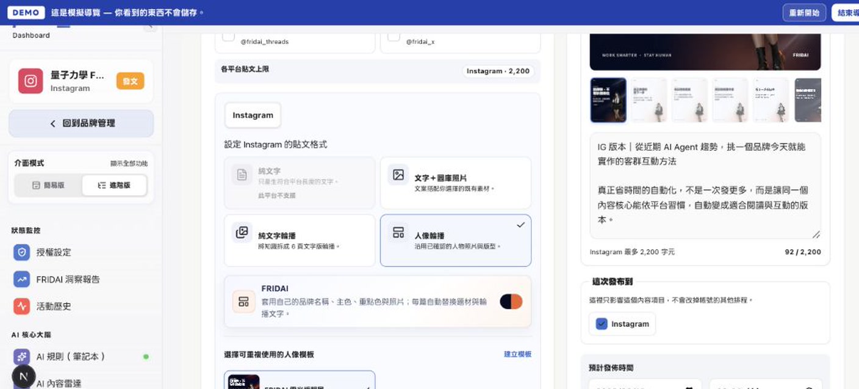Select the fifth carousel slide thumbnail
This screenshot has width=859, height=389.
tap(771, 100)
